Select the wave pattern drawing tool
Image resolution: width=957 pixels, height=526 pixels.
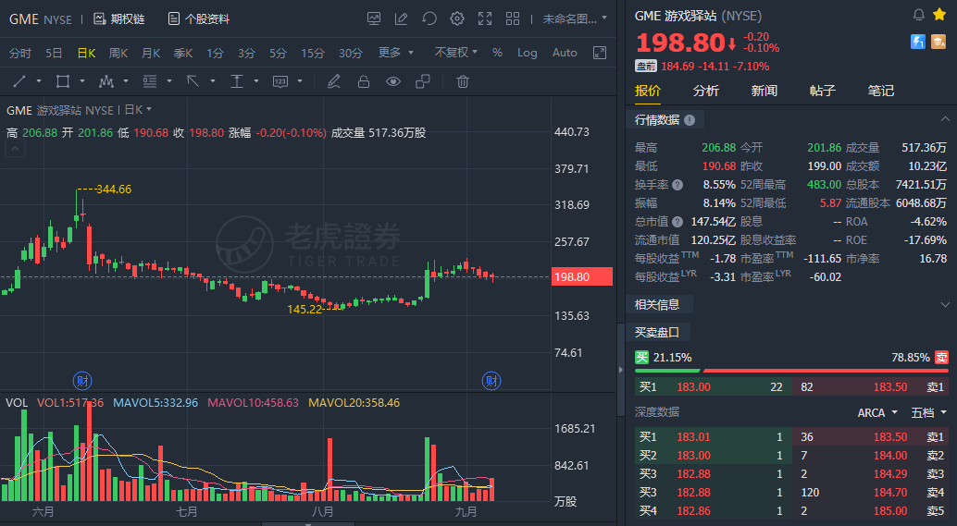coord(106,81)
